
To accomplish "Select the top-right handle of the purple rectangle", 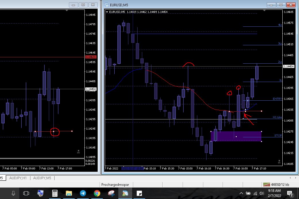I will click(x=261, y=131).
